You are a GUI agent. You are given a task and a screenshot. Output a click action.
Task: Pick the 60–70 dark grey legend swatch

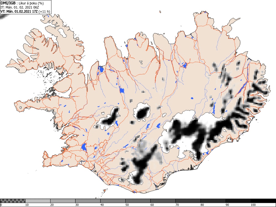(x=163, y=201)
